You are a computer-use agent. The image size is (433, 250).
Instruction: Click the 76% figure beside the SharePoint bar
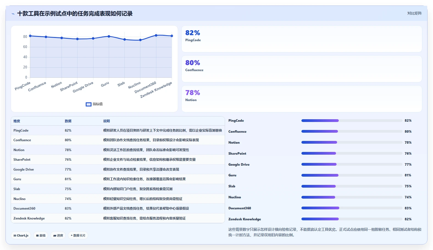pyautogui.click(x=408, y=154)
